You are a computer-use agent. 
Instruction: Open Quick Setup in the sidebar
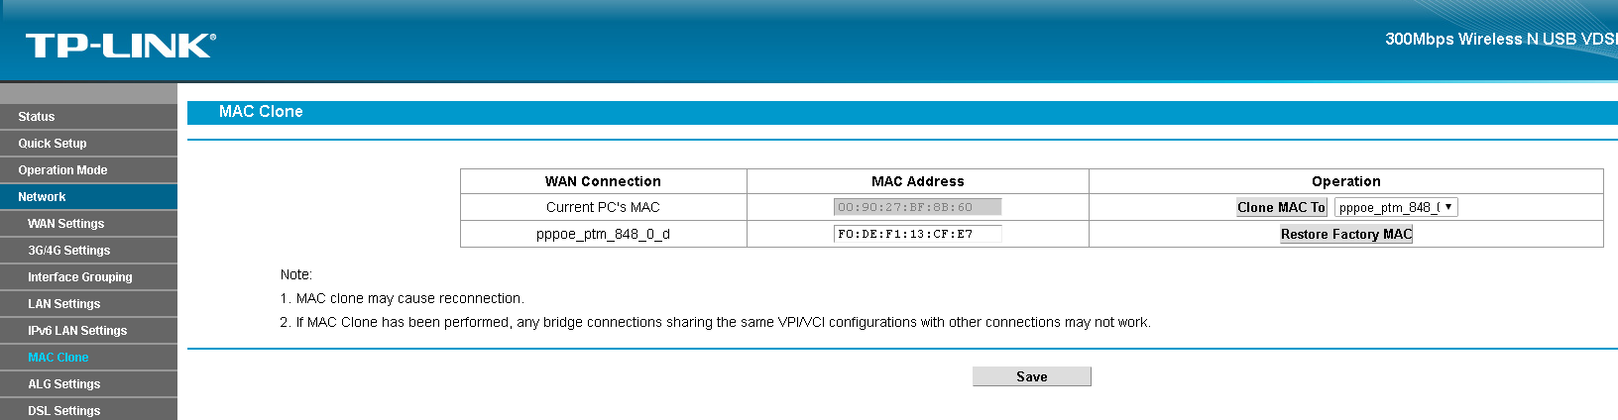point(53,144)
